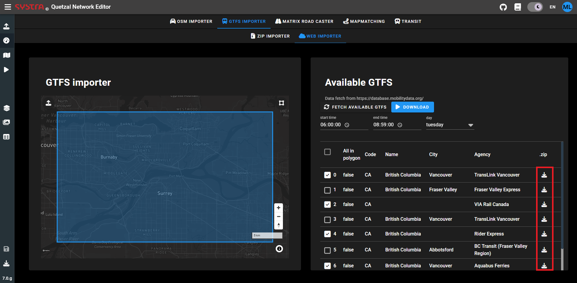Image resolution: width=577 pixels, height=283 pixels.
Task: Zoom in on the map
Action: (278, 208)
